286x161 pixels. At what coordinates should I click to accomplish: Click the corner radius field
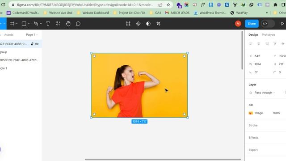click(280, 72)
